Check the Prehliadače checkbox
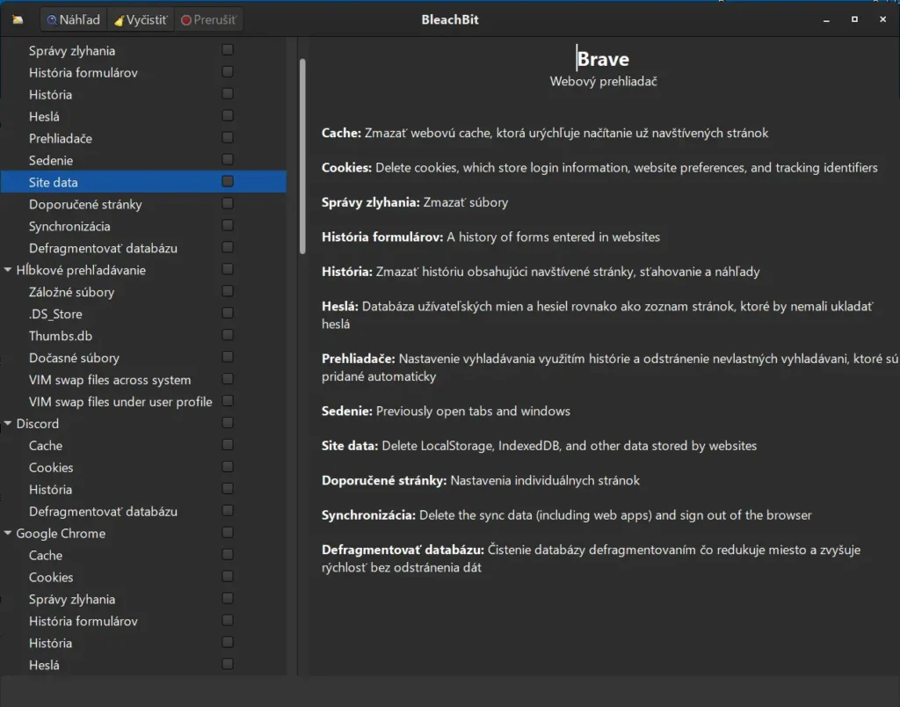 (x=228, y=138)
